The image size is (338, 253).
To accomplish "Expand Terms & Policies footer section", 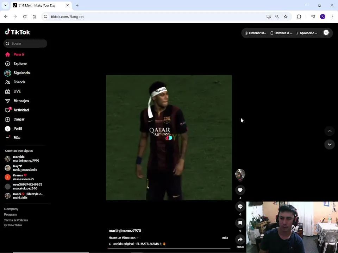I will 16,220.
